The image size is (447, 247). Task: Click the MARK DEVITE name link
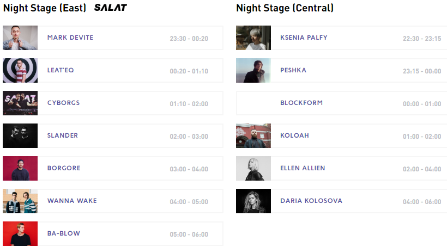click(70, 38)
